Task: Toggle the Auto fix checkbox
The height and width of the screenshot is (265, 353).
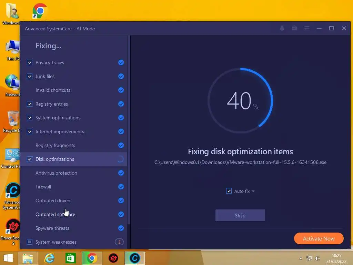Action: pyautogui.click(x=229, y=191)
